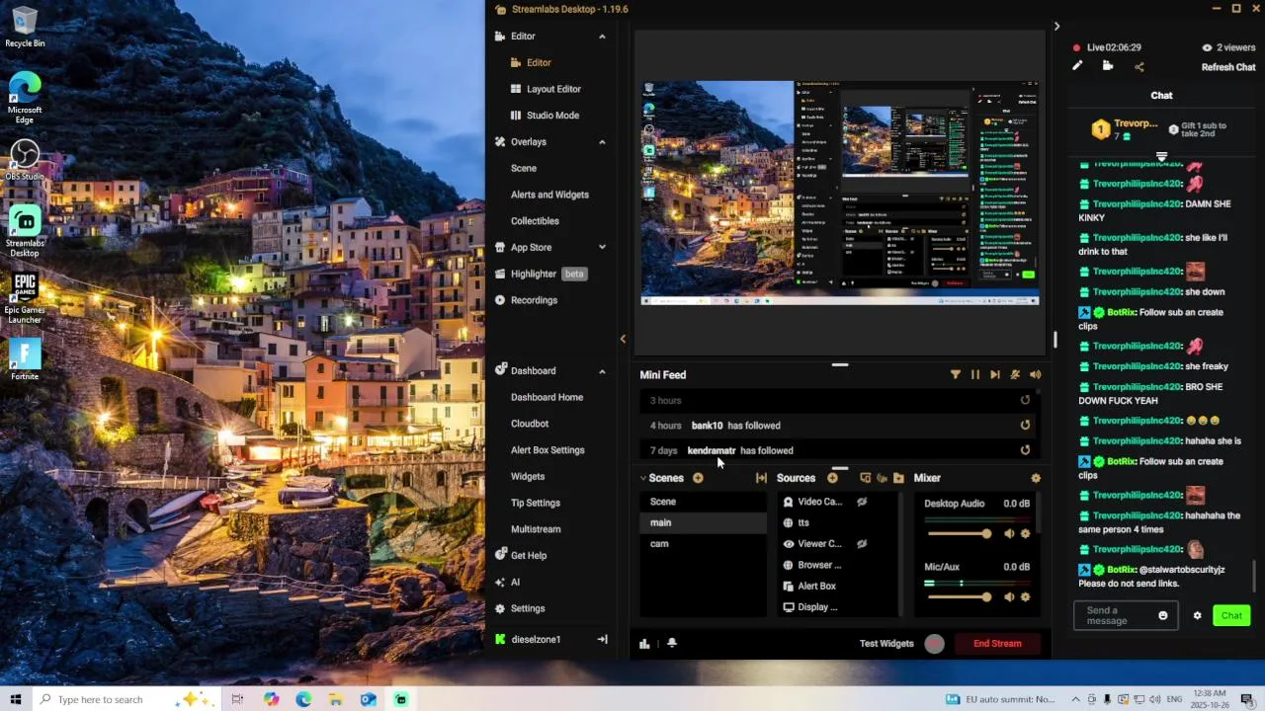Send message with green Chat button

pos(1231,615)
